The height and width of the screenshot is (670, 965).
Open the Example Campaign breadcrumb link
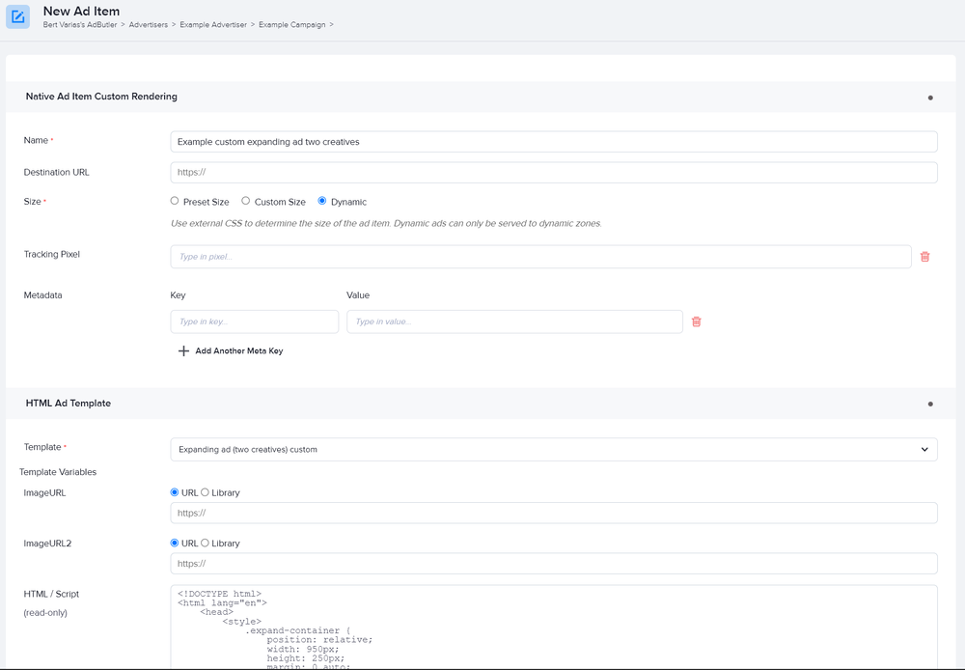click(291, 25)
